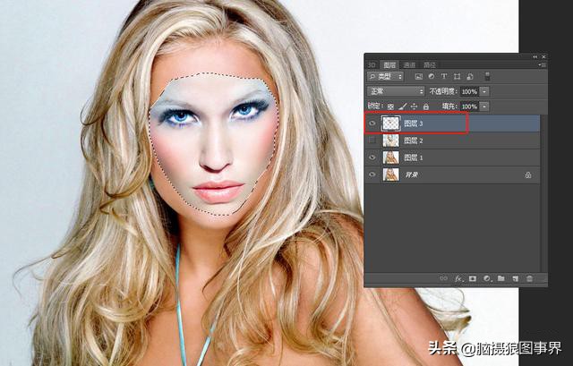Collapse the panel with double-arrow icon

(x=535, y=57)
